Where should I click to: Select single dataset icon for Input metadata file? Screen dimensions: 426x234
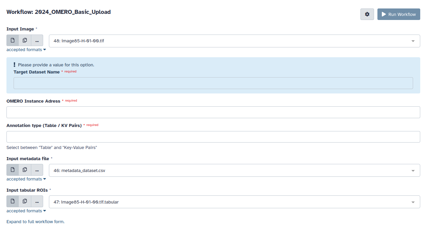tap(13, 170)
